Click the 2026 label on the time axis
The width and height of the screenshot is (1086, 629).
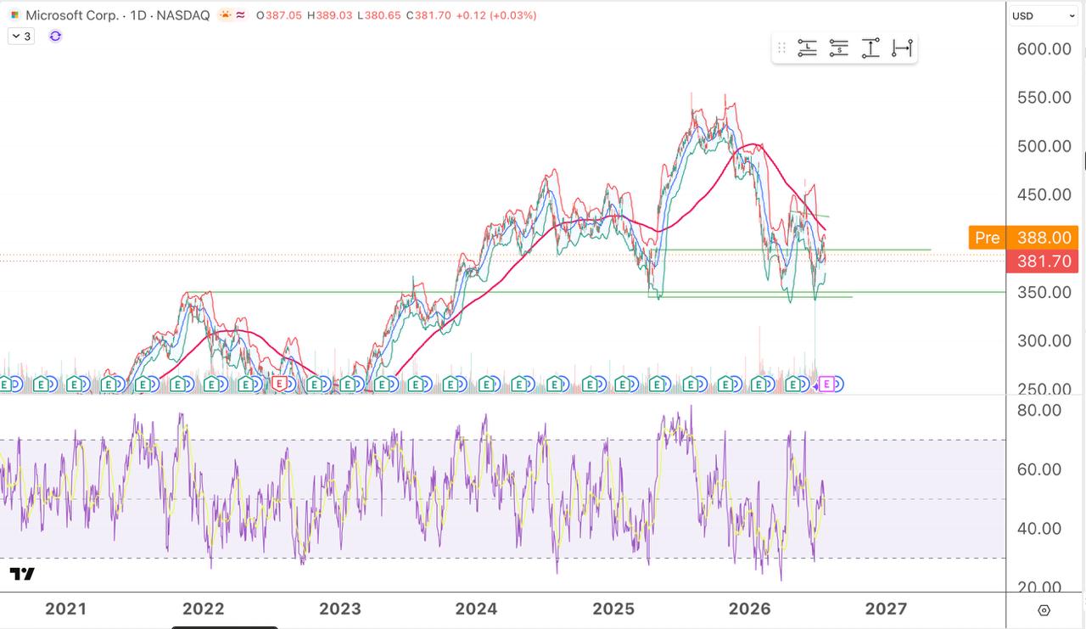click(750, 609)
